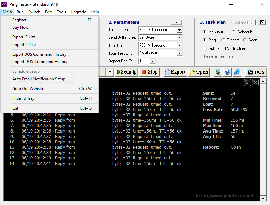Screen dimensions: 270x205
Task: Enable Auto Email Notification checkbox
Action: click(205, 49)
